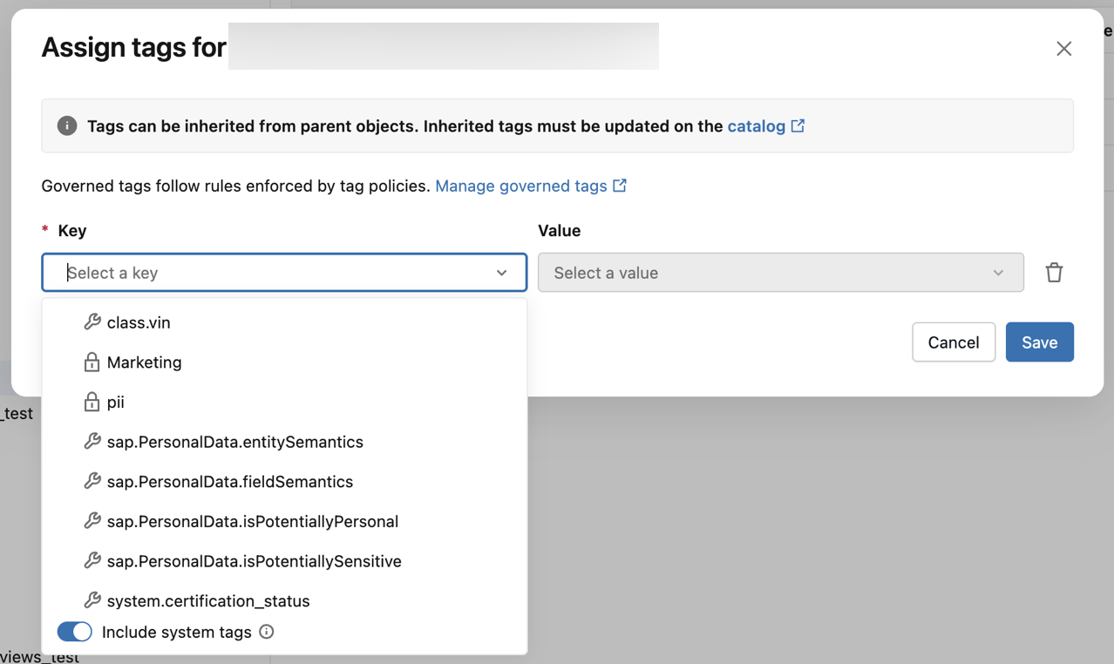Disable the Include system tags toggle
Viewport: 1114px width, 664px height.
pyautogui.click(x=75, y=632)
